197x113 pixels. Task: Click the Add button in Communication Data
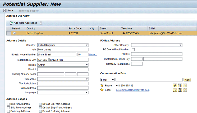pyautogui.click(x=187, y=80)
